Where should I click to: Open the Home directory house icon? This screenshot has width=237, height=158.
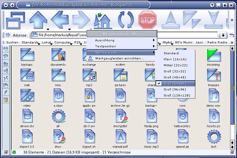click(x=103, y=21)
